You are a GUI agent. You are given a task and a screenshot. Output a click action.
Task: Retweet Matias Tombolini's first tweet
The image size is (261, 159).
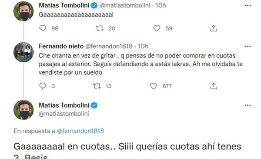click(x=100, y=28)
